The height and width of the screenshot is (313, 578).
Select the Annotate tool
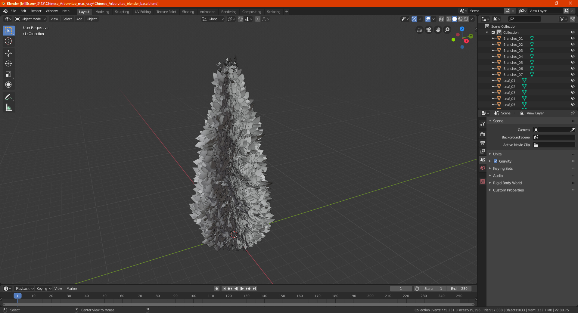[x=8, y=97]
